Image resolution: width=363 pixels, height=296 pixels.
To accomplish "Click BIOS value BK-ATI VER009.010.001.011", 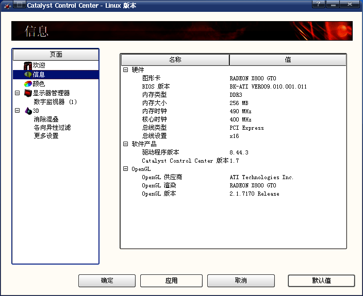I will coord(268,86).
